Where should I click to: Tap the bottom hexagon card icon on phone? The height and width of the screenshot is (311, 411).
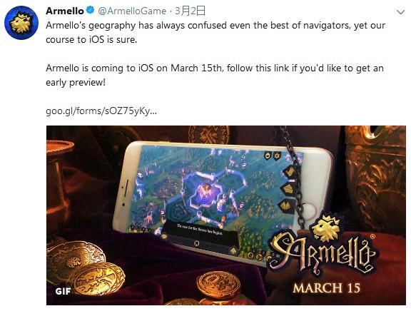[285, 205]
